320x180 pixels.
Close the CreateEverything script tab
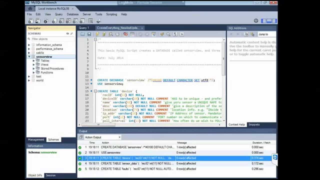pyautogui.click(x=142, y=28)
